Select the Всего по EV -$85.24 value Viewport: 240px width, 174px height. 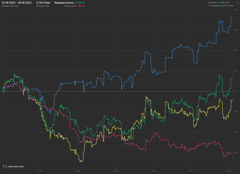coord(74,6)
